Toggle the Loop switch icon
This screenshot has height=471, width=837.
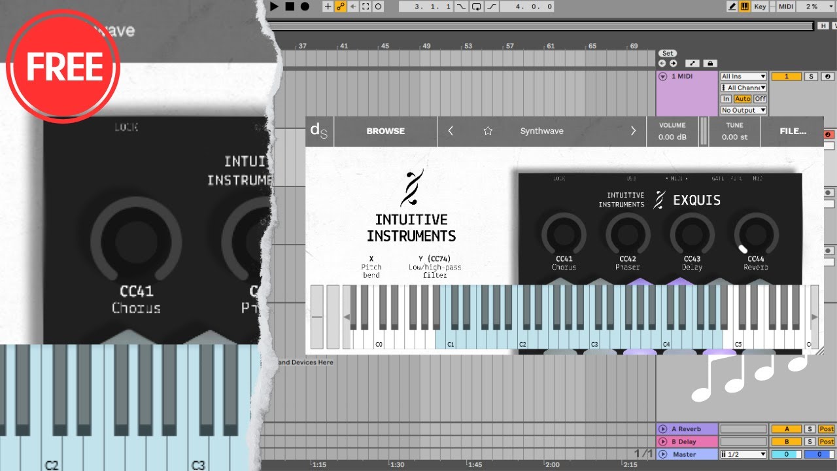(477, 7)
